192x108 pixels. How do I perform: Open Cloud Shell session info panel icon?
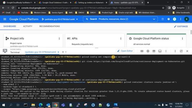160,51
